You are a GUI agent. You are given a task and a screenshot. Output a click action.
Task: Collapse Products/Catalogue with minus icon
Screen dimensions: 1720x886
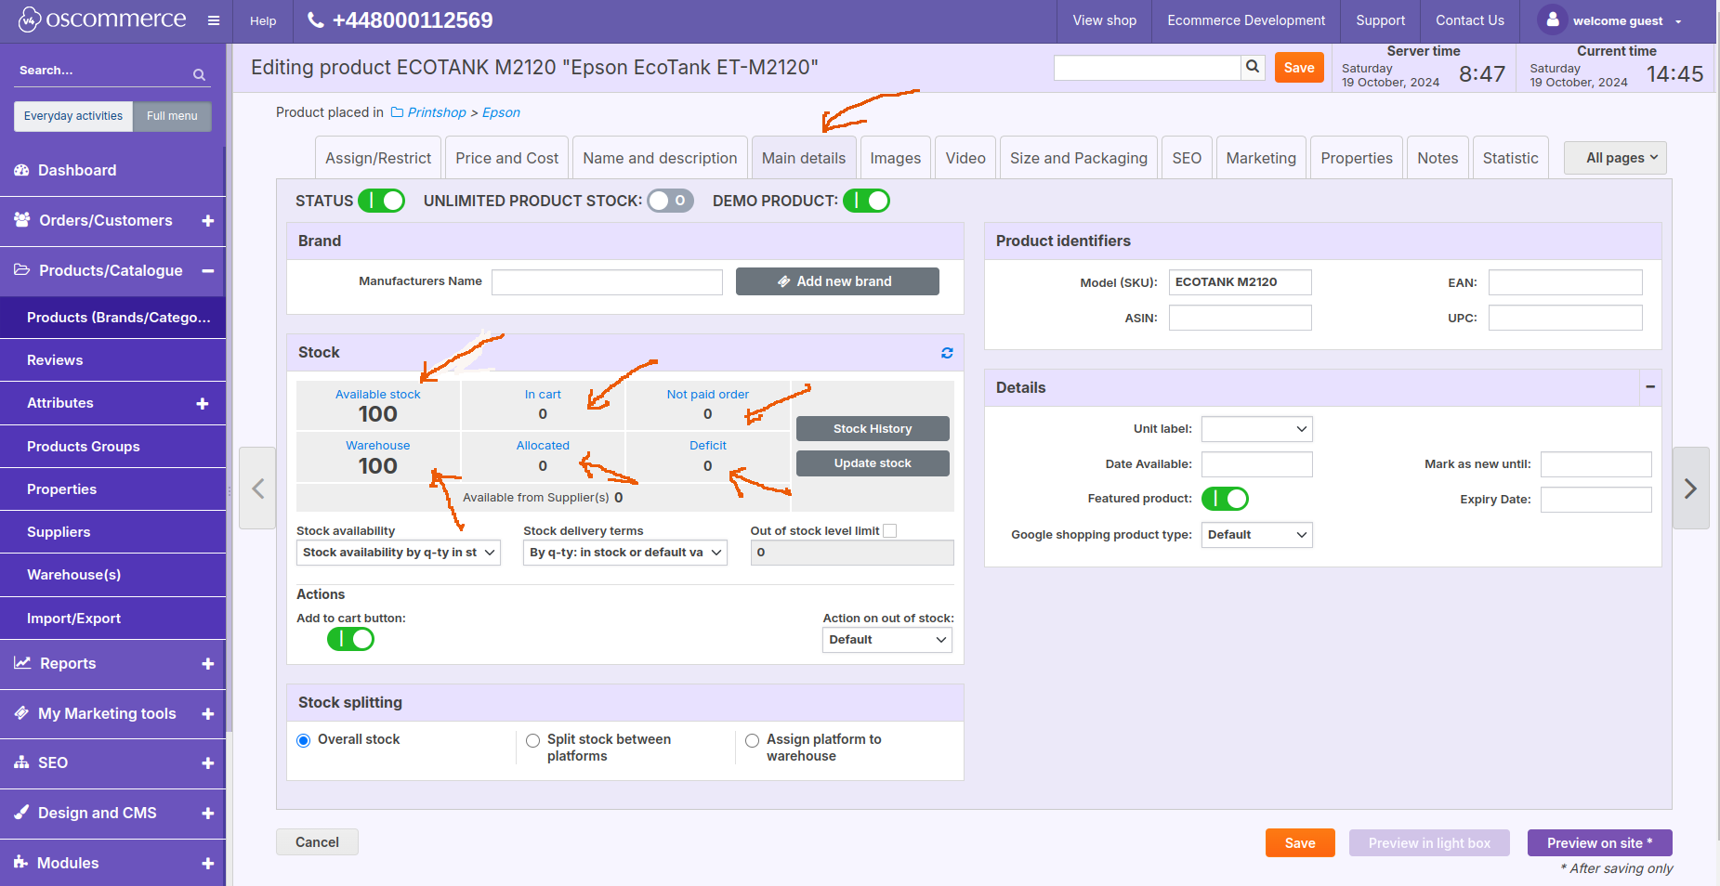pos(207,271)
